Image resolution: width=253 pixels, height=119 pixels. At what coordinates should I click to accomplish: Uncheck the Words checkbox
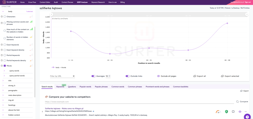(x=5, y=66)
